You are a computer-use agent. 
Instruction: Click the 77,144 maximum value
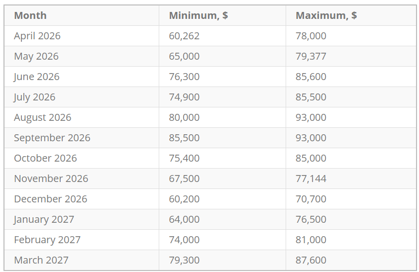tap(311, 179)
